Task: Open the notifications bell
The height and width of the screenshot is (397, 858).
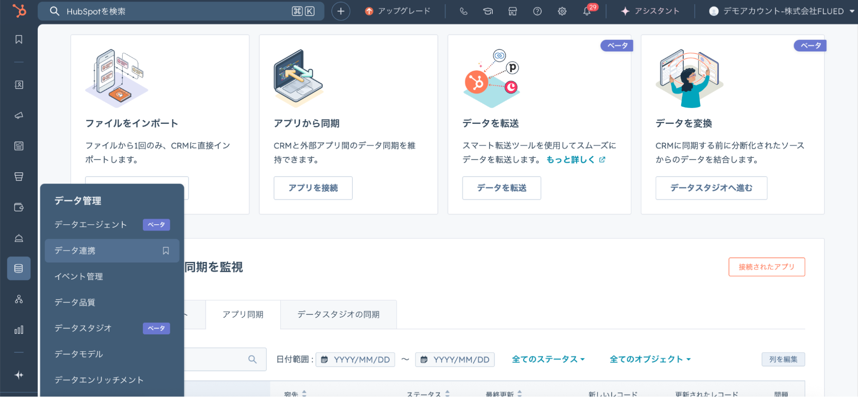Action: tap(587, 11)
